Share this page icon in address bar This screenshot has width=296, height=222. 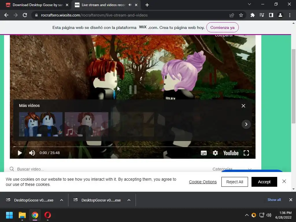pos(232,15)
